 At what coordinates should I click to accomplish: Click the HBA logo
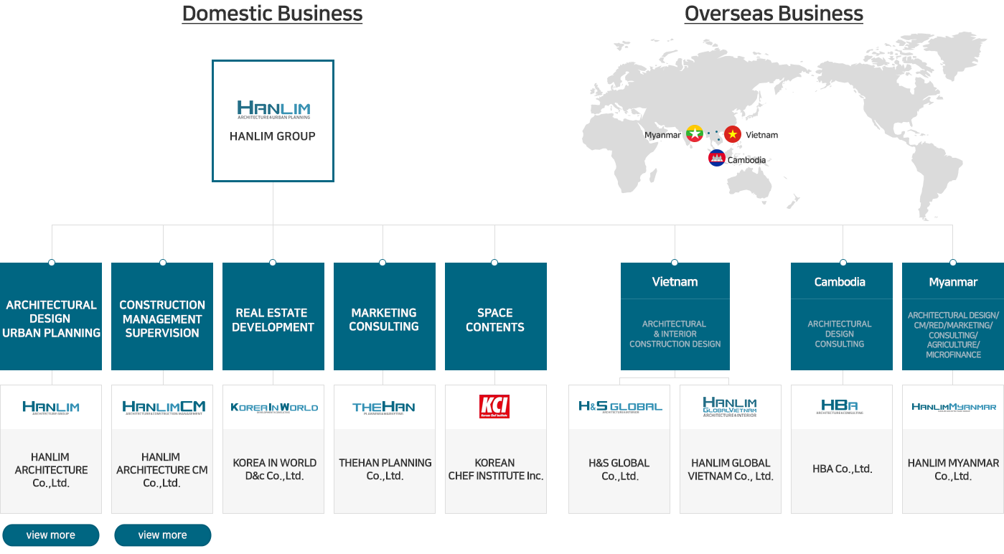tap(840, 407)
